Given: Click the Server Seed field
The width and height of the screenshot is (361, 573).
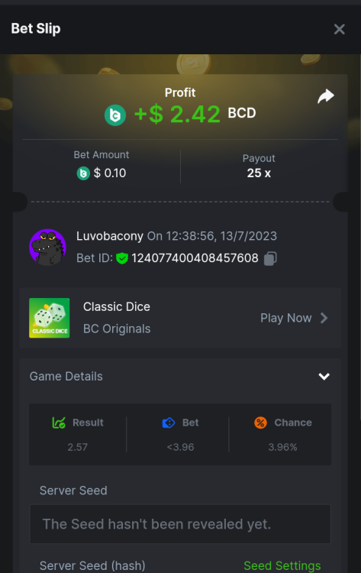Looking at the screenshot, I should tap(180, 524).
